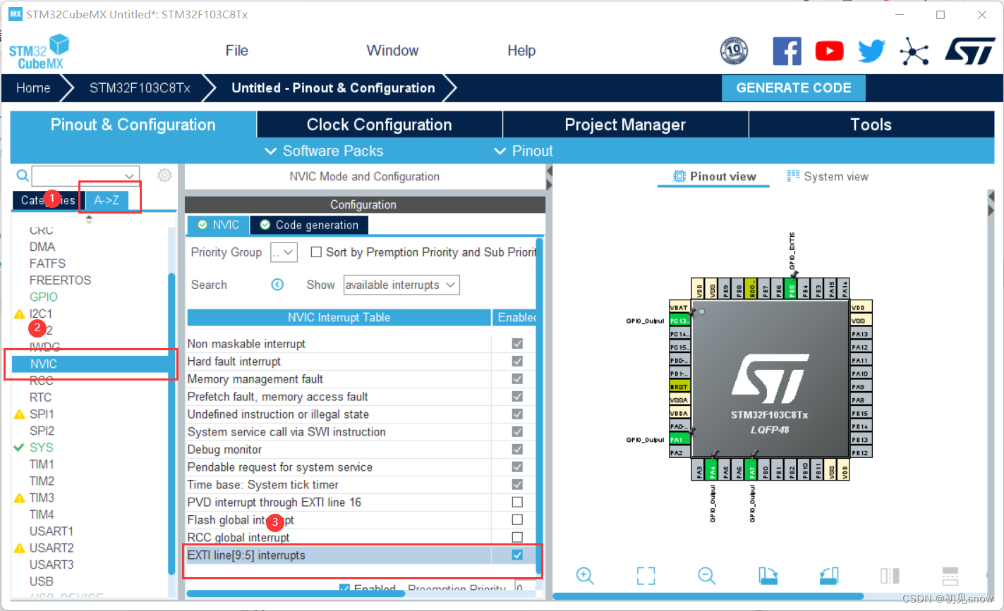
Task: Click the search previous arrow icon
Action: pyautogui.click(x=277, y=285)
